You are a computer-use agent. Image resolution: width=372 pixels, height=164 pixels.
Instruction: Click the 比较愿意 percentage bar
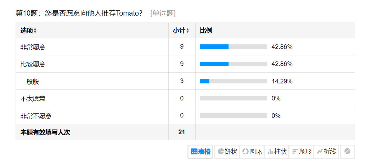tap(233, 64)
